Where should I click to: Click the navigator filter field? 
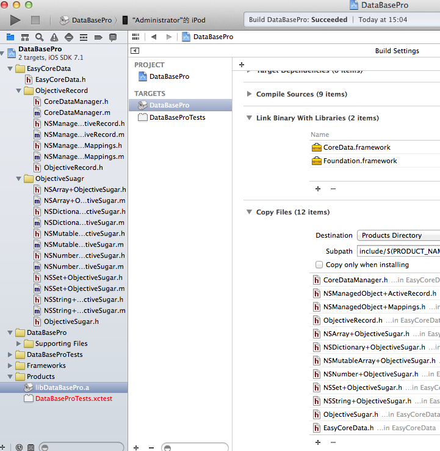point(81,447)
